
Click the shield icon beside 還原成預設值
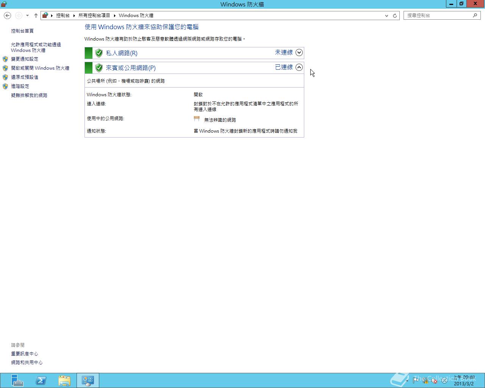tap(5, 77)
